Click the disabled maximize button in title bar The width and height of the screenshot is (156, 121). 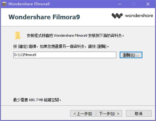click(134, 4)
